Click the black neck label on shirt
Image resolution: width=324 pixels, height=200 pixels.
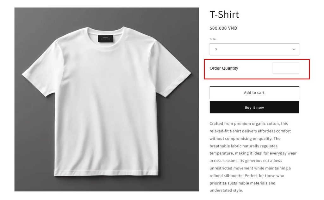(105, 39)
